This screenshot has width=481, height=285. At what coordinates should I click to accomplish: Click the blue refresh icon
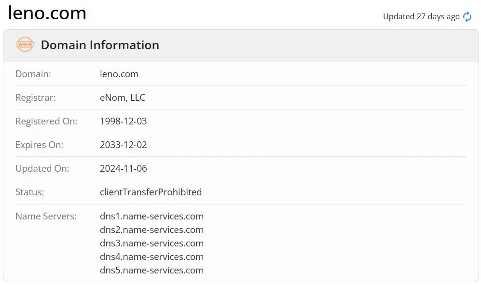(467, 16)
